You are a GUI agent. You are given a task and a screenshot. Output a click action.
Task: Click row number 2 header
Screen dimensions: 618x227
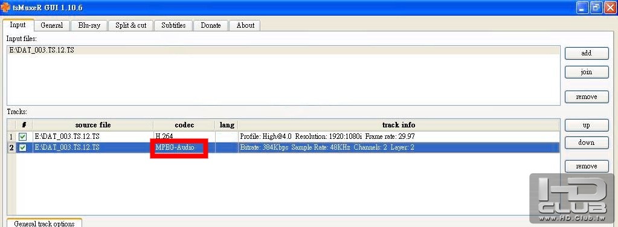tap(11, 148)
